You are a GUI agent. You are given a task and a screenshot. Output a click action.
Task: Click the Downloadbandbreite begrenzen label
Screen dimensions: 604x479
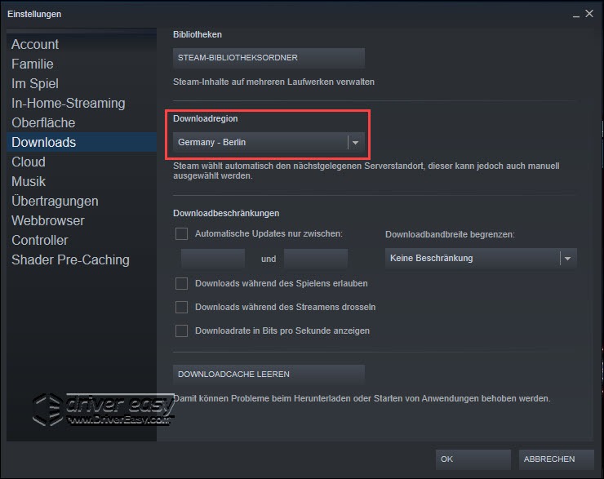point(450,234)
